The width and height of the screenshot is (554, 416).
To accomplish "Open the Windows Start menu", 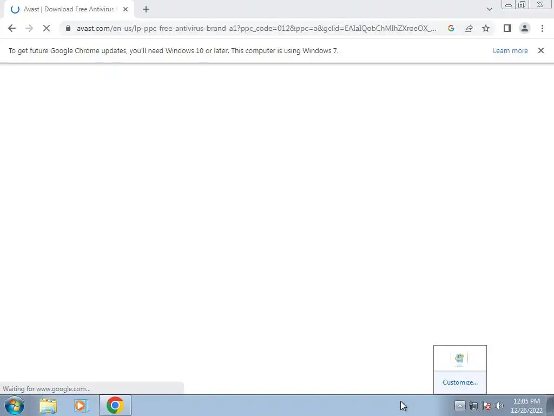I will 15,405.
